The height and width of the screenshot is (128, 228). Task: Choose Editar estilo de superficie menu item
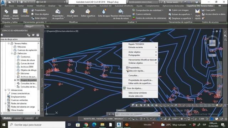140,83
